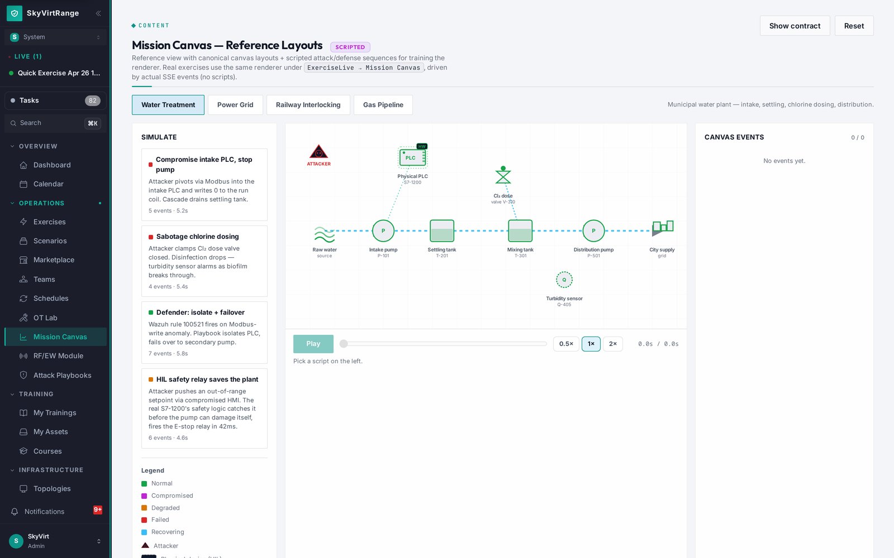Click the Notifications bell icon
The image size is (894, 558).
[x=15, y=512]
